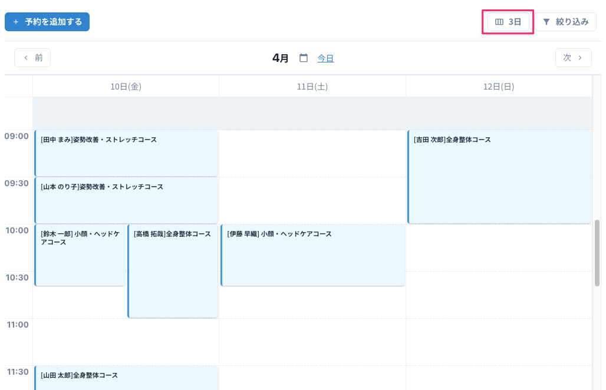Open the 絞り込み filter options
Viewport: 606px width, 390px height.
(x=565, y=22)
